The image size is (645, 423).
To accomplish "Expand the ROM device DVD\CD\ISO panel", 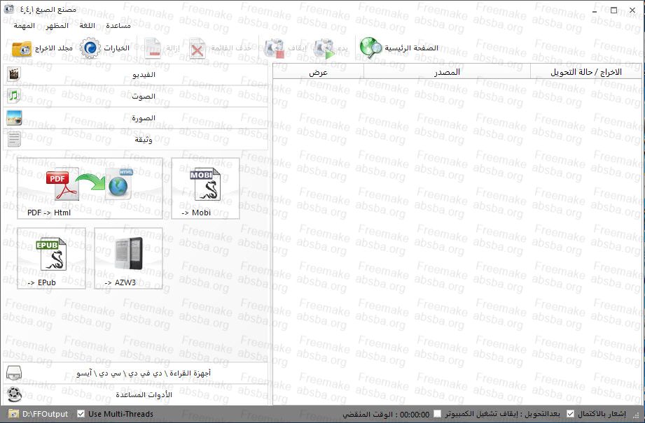I will click(135, 373).
